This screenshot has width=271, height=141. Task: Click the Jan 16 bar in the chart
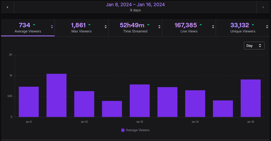[251, 98]
